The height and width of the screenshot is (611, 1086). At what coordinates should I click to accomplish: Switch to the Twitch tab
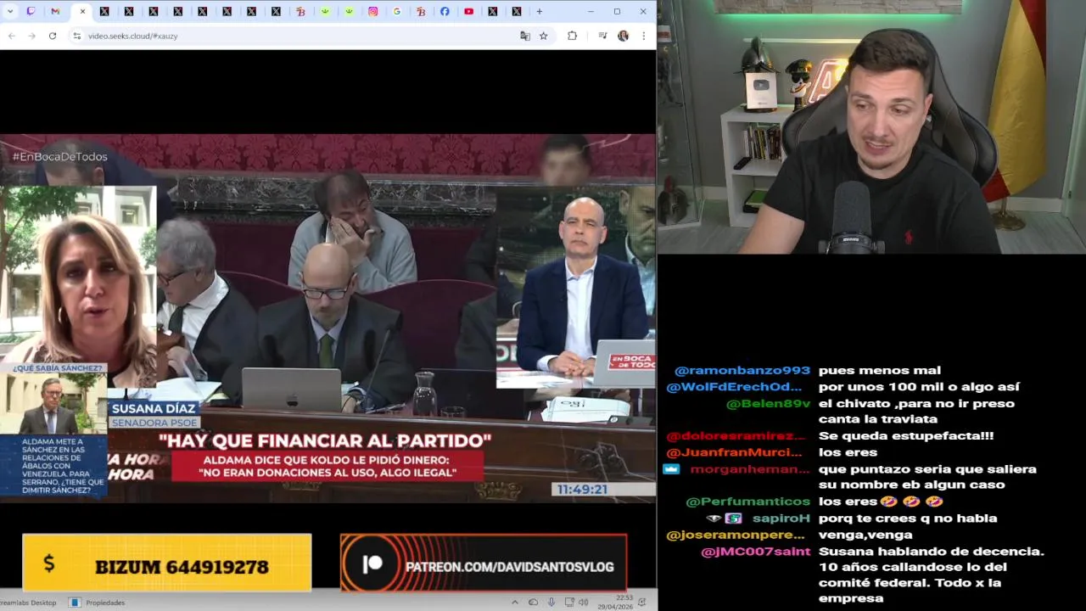(31, 11)
